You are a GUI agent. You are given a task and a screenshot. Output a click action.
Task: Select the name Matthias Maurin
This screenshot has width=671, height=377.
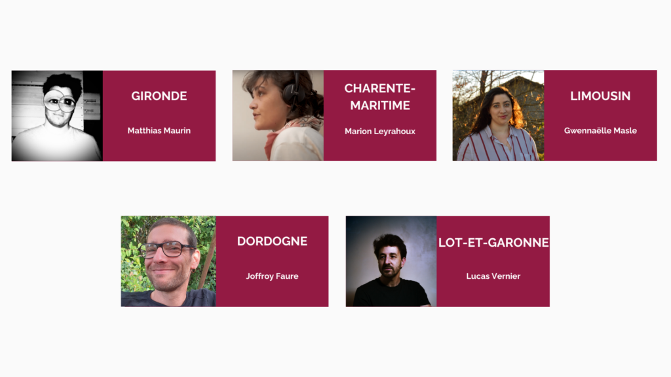click(x=159, y=130)
